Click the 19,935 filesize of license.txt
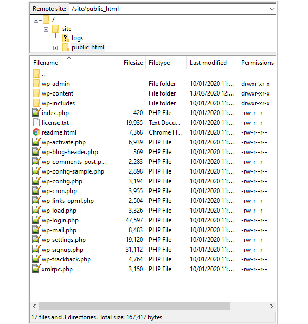308x324 pixels. click(x=134, y=123)
